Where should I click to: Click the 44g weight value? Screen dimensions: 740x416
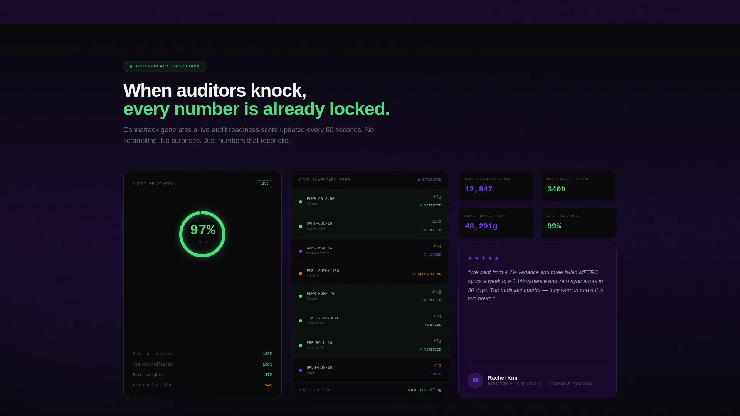[x=437, y=366]
